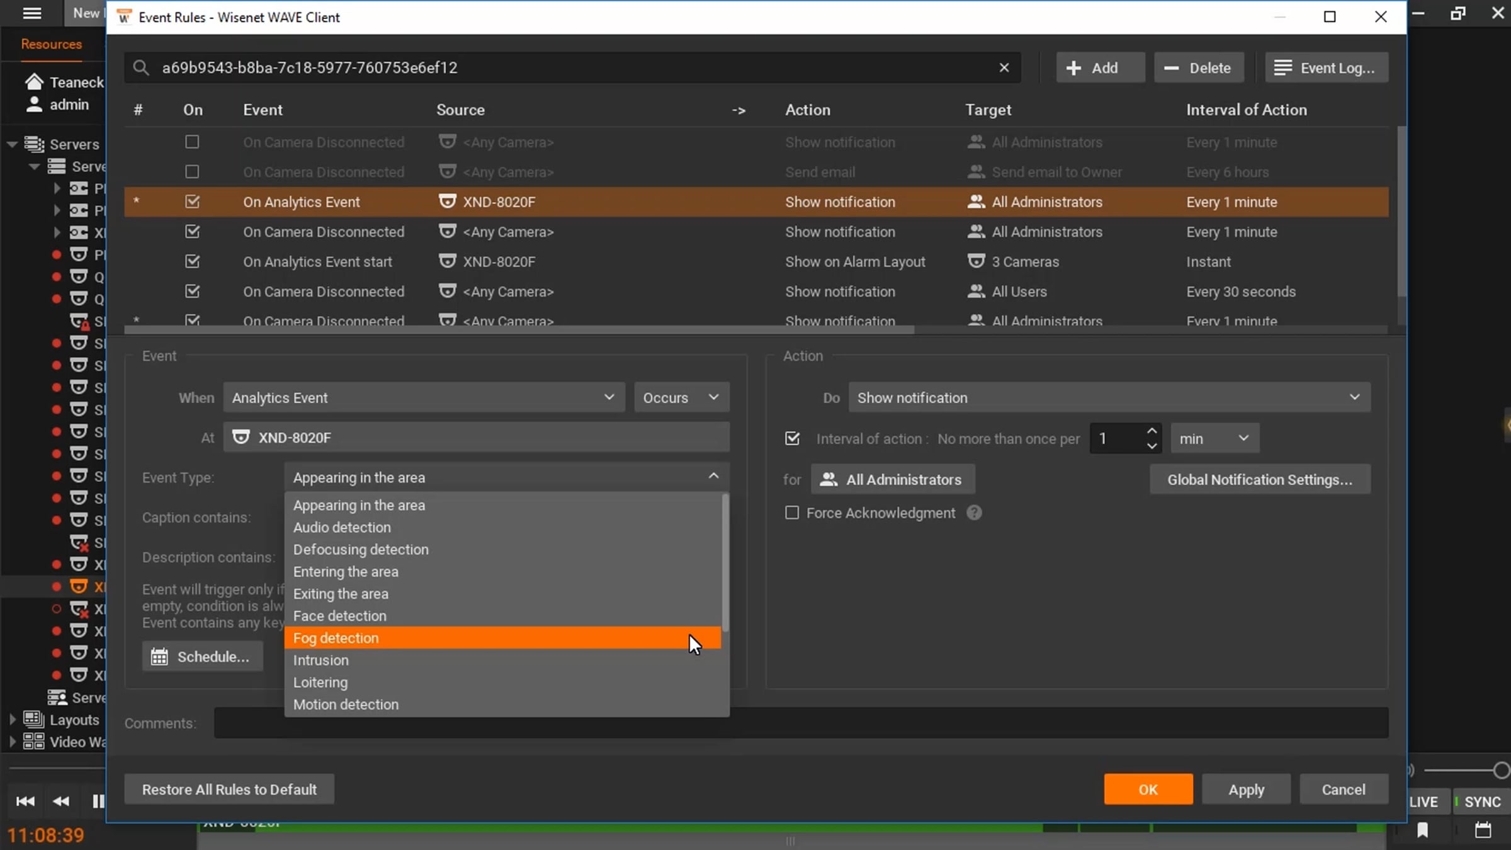Click the Layouts icon in resource tree
This screenshot has height=850, width=1511.
coord(34,719)
